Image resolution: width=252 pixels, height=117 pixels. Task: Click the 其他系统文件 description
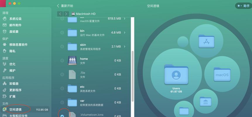[x=88, y=91]
